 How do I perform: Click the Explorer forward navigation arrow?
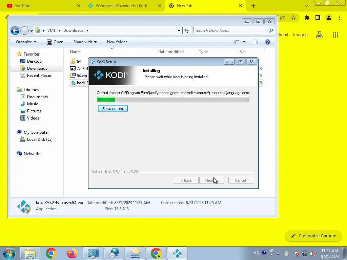click(x=24, y=30)
